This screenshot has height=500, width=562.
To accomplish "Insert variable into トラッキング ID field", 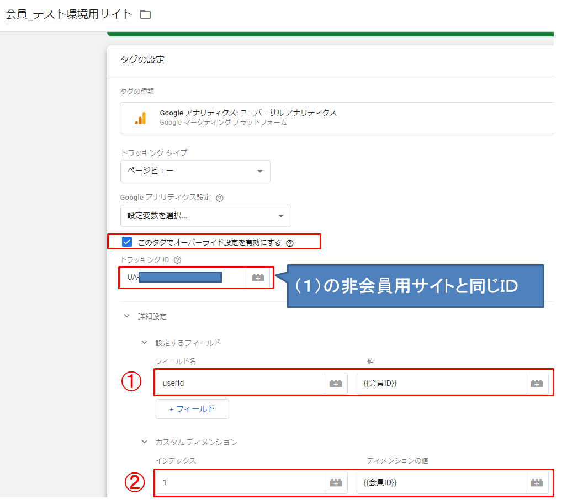I will pyautogui.click(x=258, y=278).
